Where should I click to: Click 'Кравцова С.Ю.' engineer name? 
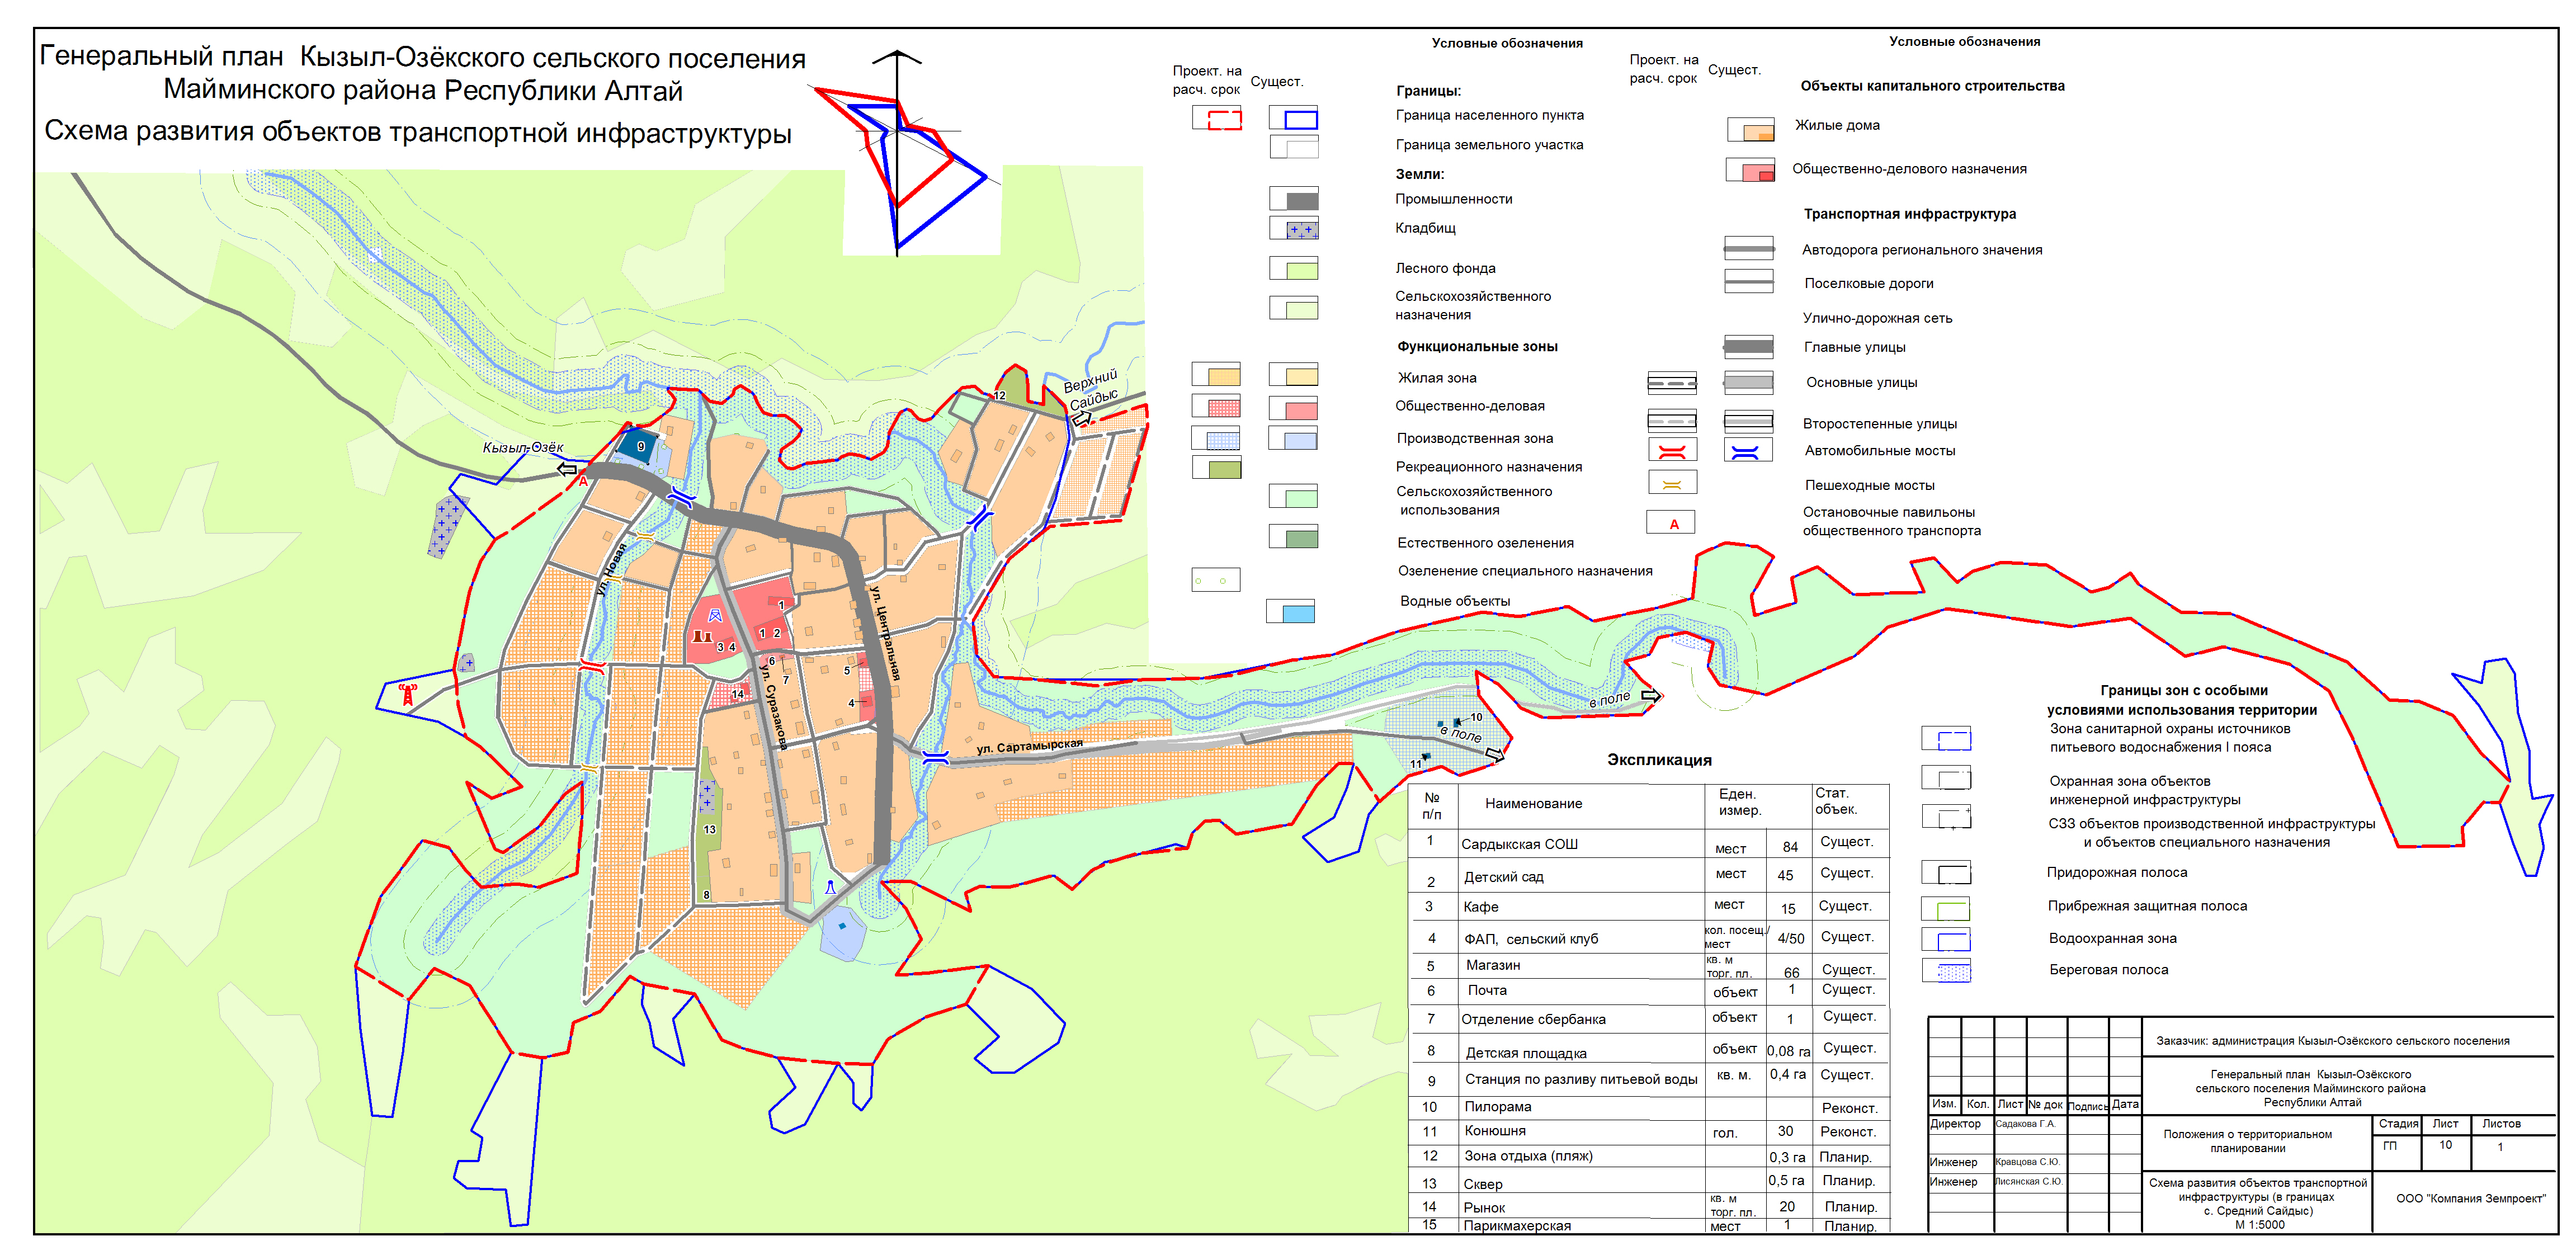pyautogui.click(x=2027, y=1162)
